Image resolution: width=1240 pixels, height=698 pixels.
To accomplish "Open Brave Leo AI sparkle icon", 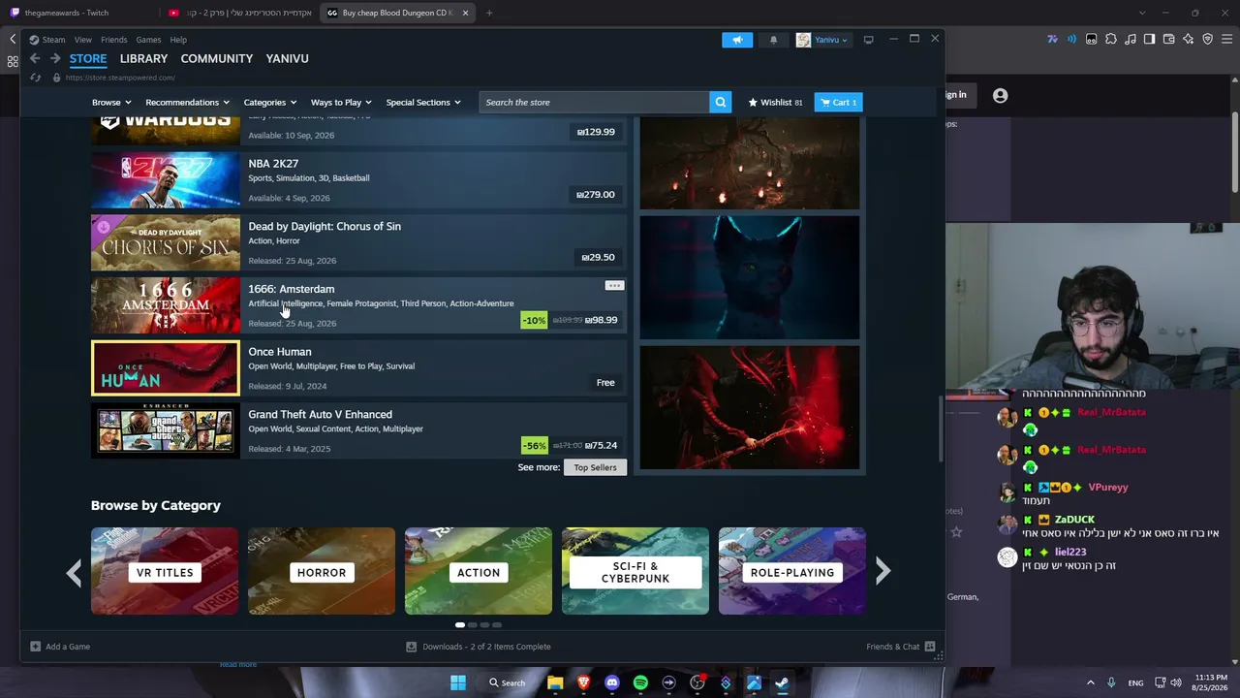I will pyautogui.click(x=1188, y=39).
